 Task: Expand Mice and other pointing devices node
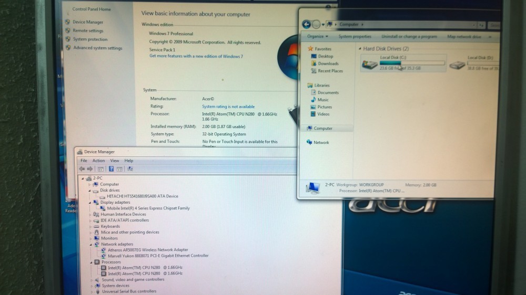[90, 233]
